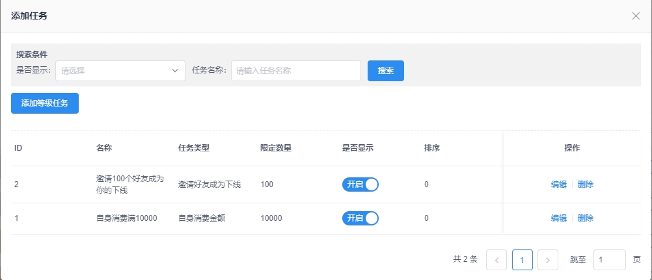Delete the 邀请100个好友 task
This screenshot has width=652, height=280.
click(586, 185)
